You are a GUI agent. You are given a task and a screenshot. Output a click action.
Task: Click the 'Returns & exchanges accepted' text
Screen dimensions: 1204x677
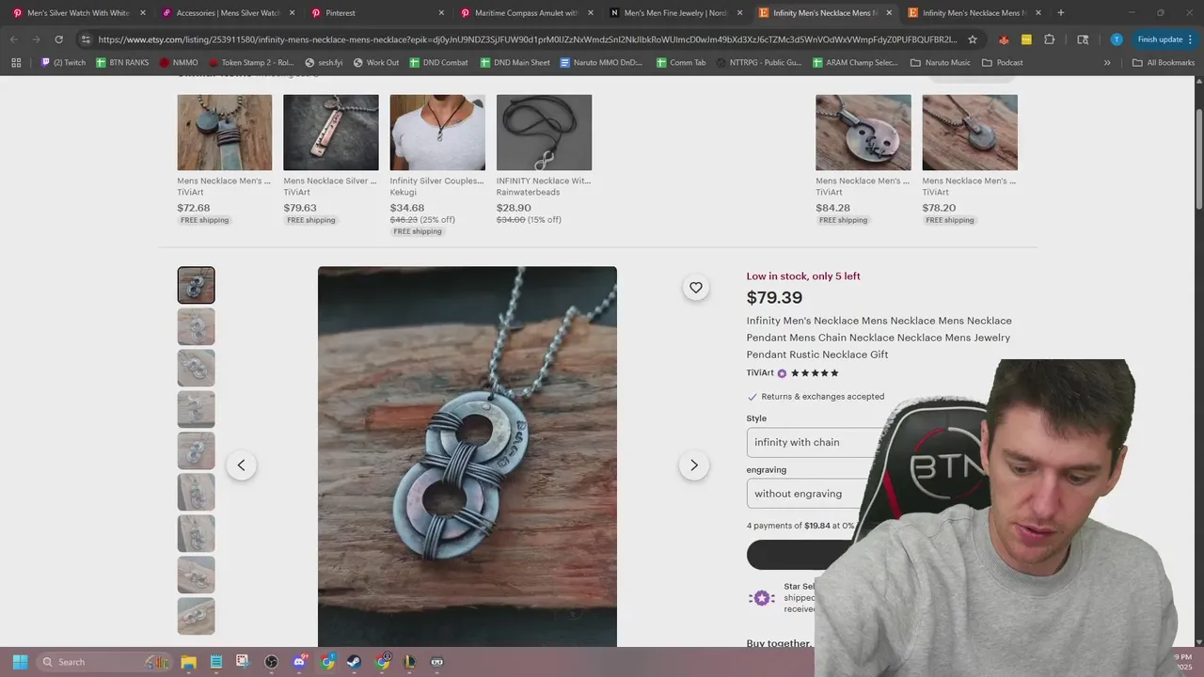(x=823, y=397)
